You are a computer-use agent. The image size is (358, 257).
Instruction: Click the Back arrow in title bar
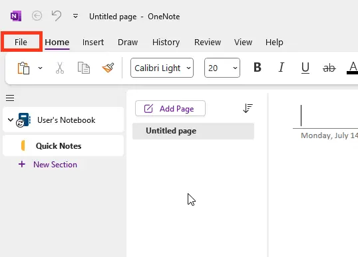click(37, 16)
